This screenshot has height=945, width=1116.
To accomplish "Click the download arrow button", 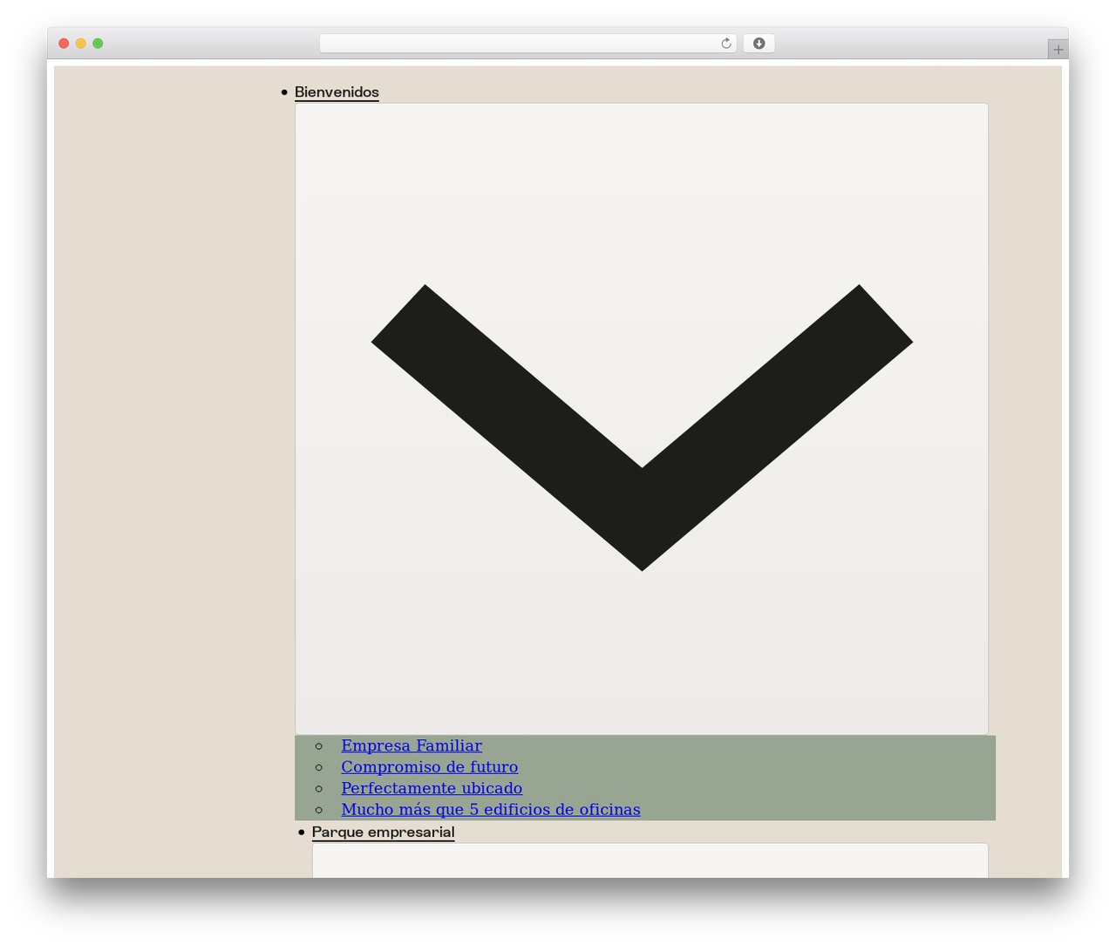I will [759, 44].
